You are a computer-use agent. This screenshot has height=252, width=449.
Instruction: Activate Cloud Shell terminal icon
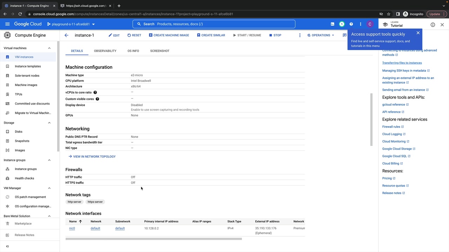point(333,24)
